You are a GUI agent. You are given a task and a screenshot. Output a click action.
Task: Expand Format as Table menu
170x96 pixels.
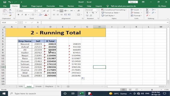tap(110, 13)
